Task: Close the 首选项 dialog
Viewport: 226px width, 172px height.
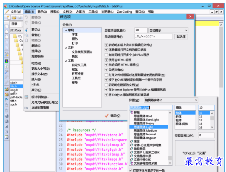Action: pyautogui.click(x=190, y=16)
